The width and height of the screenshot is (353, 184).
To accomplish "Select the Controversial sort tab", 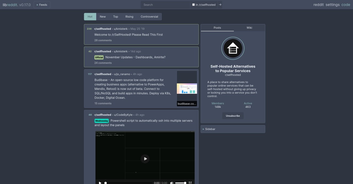I will click(149, 17).
